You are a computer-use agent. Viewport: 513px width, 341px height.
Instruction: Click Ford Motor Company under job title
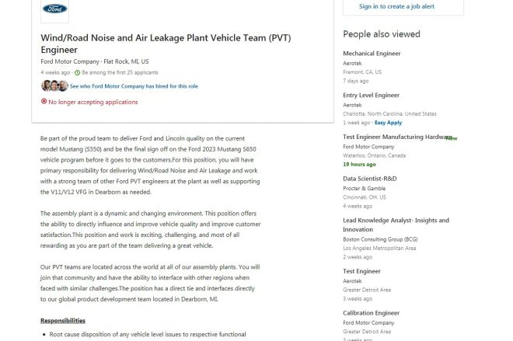click(70, 61)
